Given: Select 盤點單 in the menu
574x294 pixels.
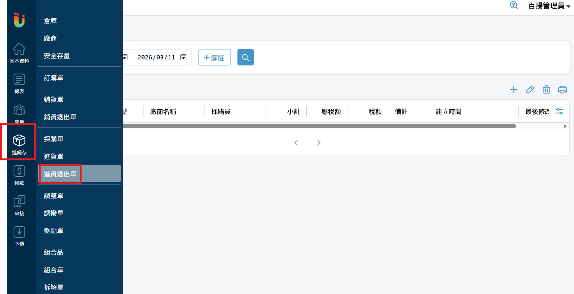Looking at the screenshot, I should click(x=53, y=231).
